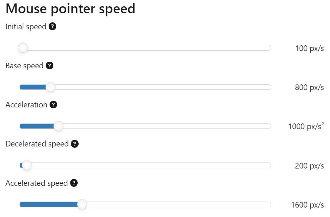Click the Decelerated speed help icon
This screenshot has width=330, height=217.
coord(75,144)
